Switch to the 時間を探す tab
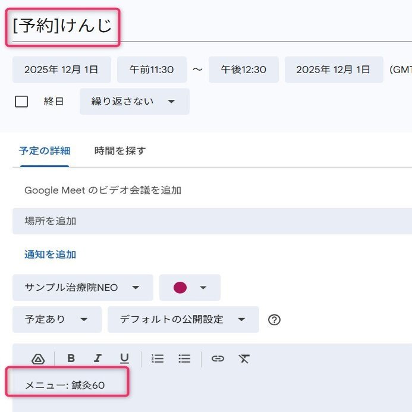Viewport: 412px width, 412px height. tap(120, 151)
